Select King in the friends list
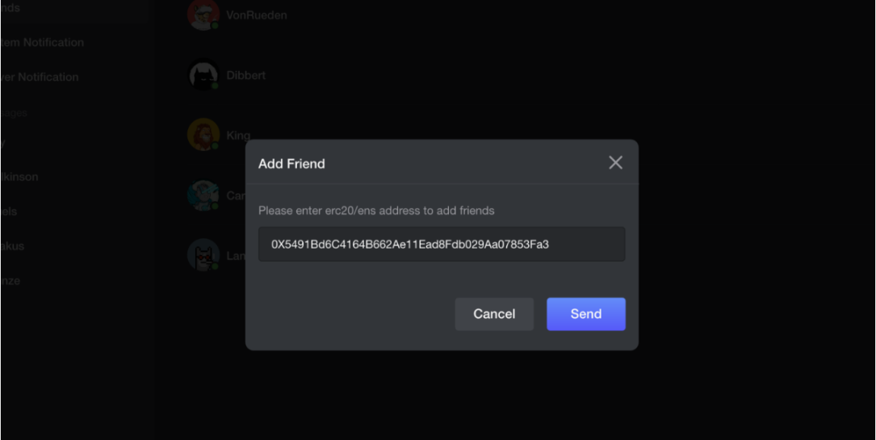This screenshot has height=440, width=876. (238, 135)
